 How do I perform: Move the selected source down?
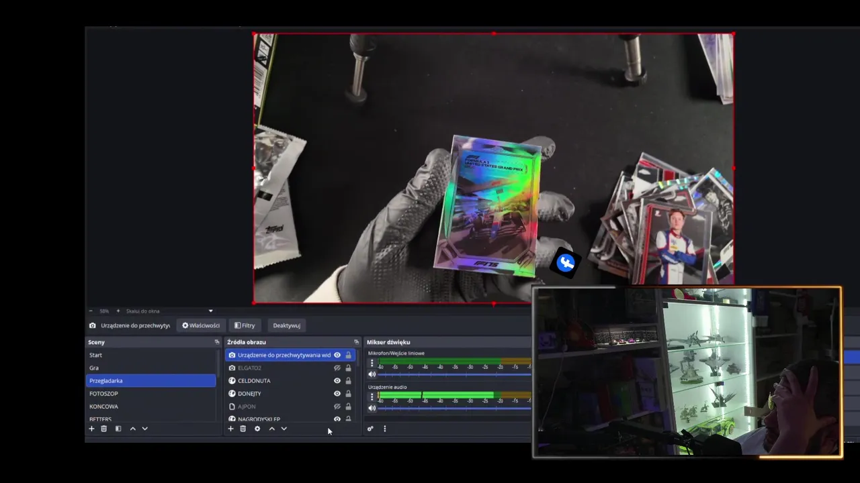coord(284,429)
